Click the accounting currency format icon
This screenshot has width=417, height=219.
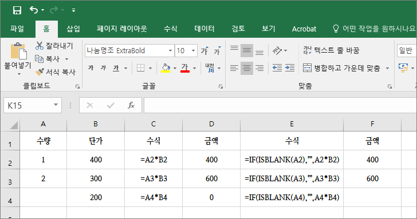point(403,68)
